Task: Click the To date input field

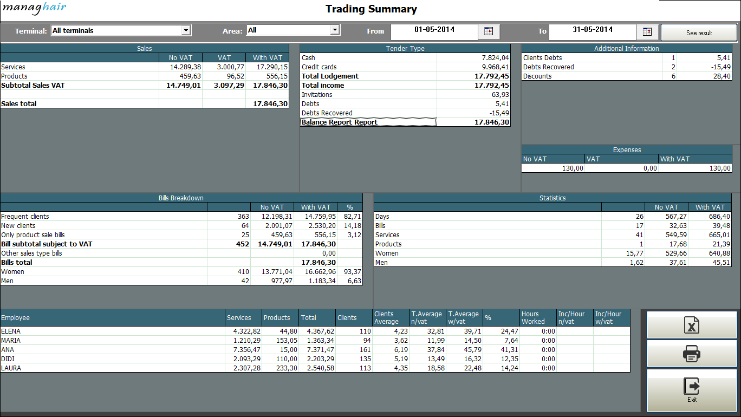Action: [592, 30]
